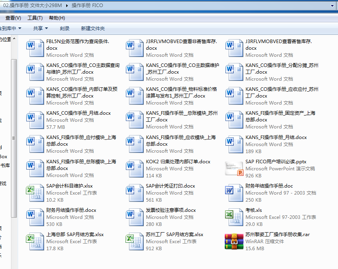The image size is (338, 269).
Task: Open the 查看(V) menu
Action: click(x=13, y=18)
